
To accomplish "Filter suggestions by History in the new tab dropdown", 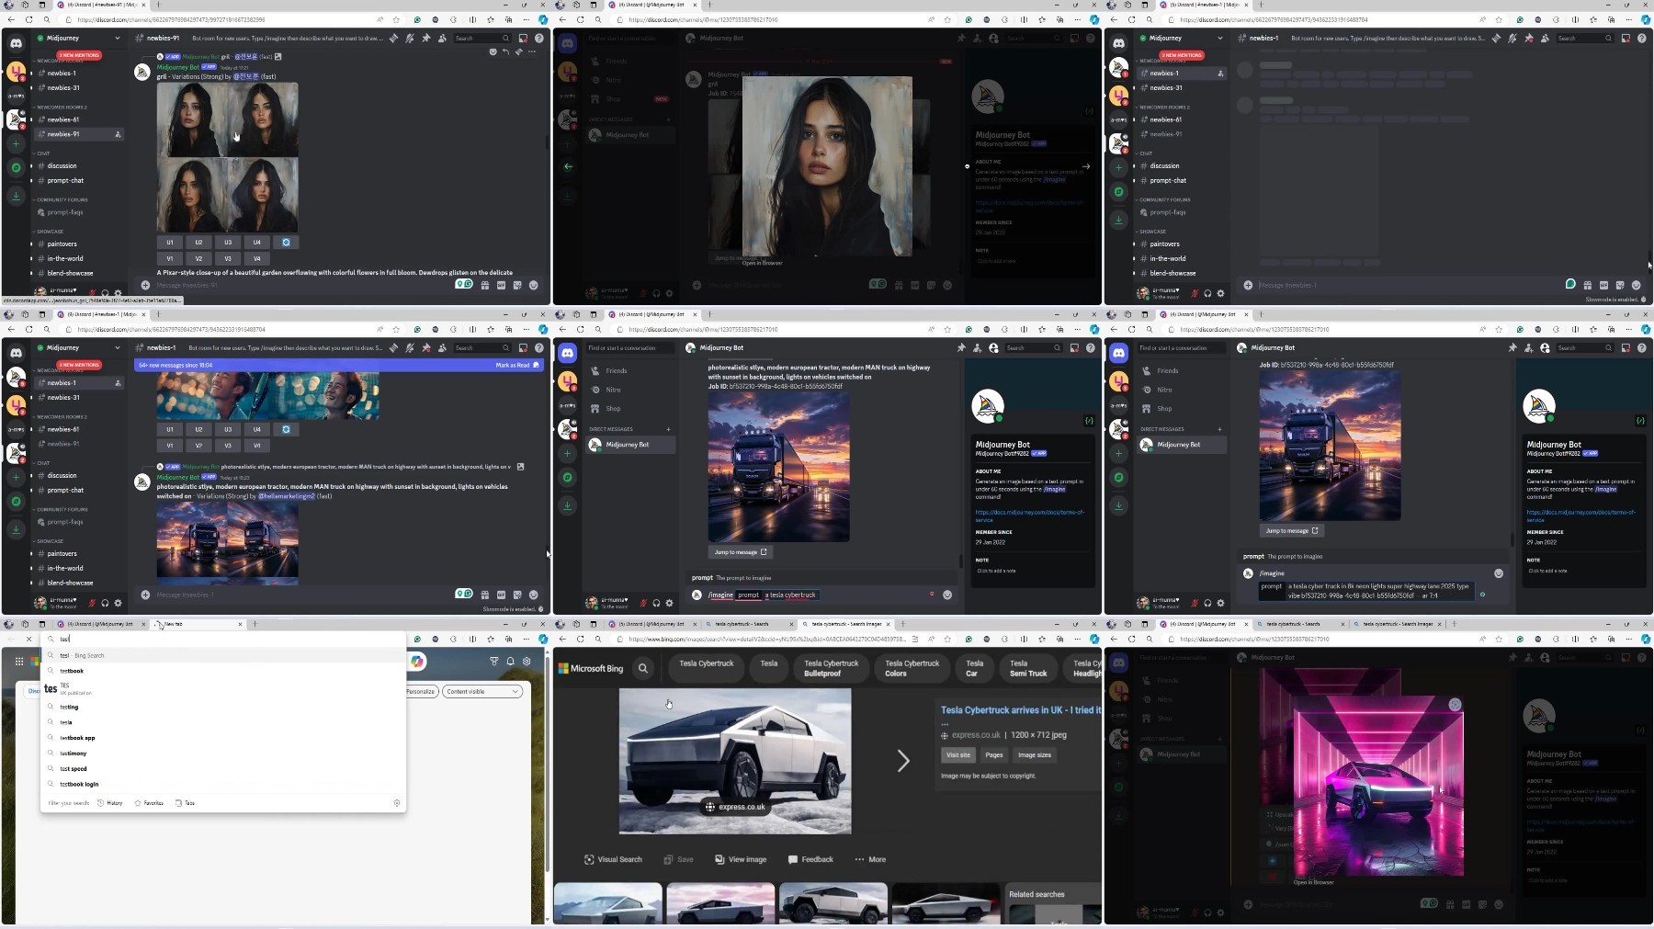I will pyautogui.click(x=110, y=803).
